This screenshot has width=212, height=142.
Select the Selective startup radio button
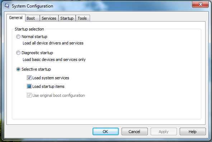(x=18, y=69)
